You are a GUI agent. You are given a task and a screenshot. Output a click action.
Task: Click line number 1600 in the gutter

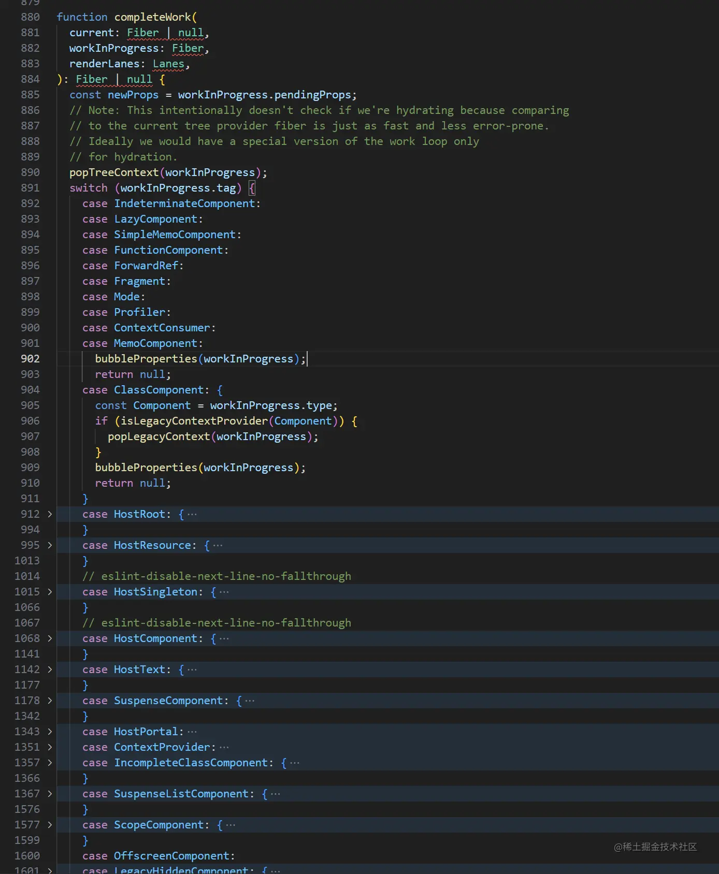[x=27, y=856]
